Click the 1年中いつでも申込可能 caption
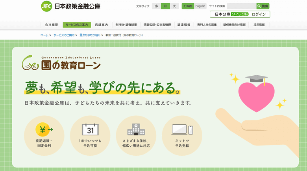 [90, 143]
